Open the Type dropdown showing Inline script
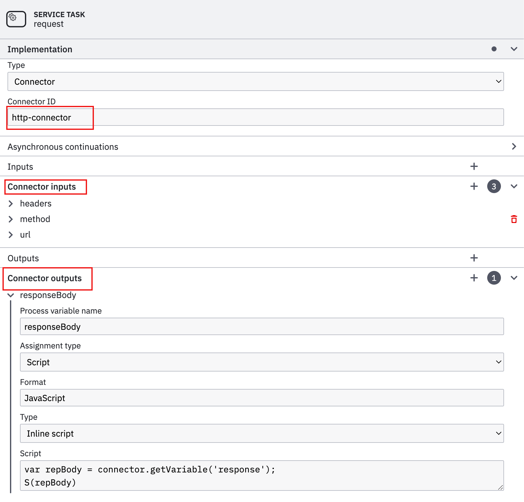Image resolution: width=524 pixels, height=502 pixels. coord(262,433)
